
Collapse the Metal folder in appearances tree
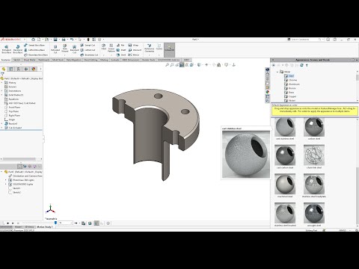point(277,72)
